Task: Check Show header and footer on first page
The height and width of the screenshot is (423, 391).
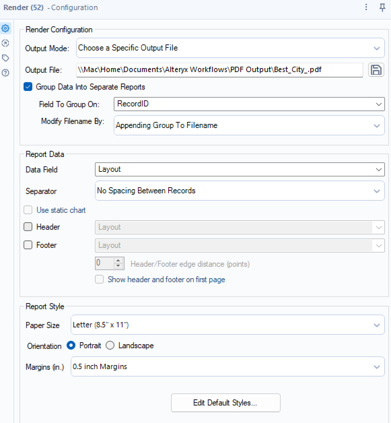Action: 99,279
